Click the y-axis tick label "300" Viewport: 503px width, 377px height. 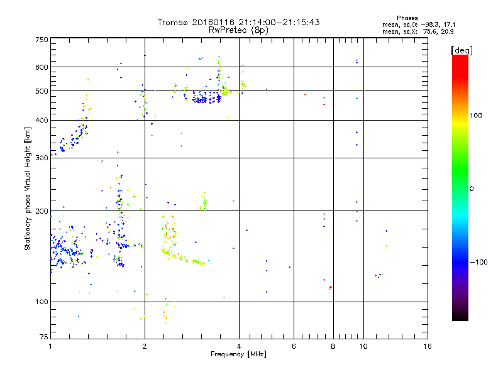(41, 158)
